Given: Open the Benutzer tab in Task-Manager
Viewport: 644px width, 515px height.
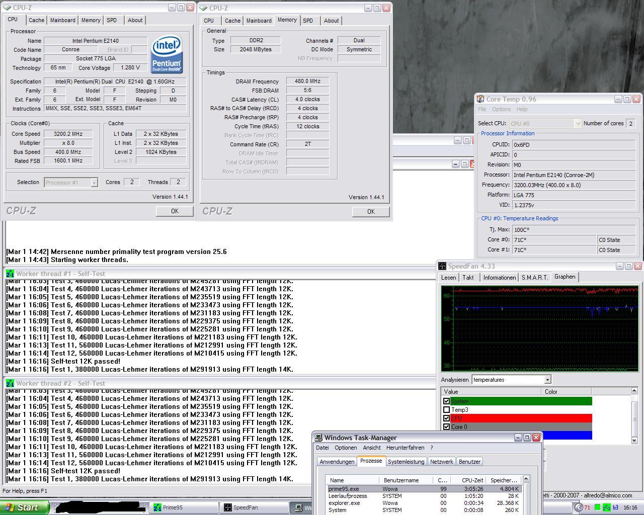Looking at the screenshot, I should tap(470, 462).
